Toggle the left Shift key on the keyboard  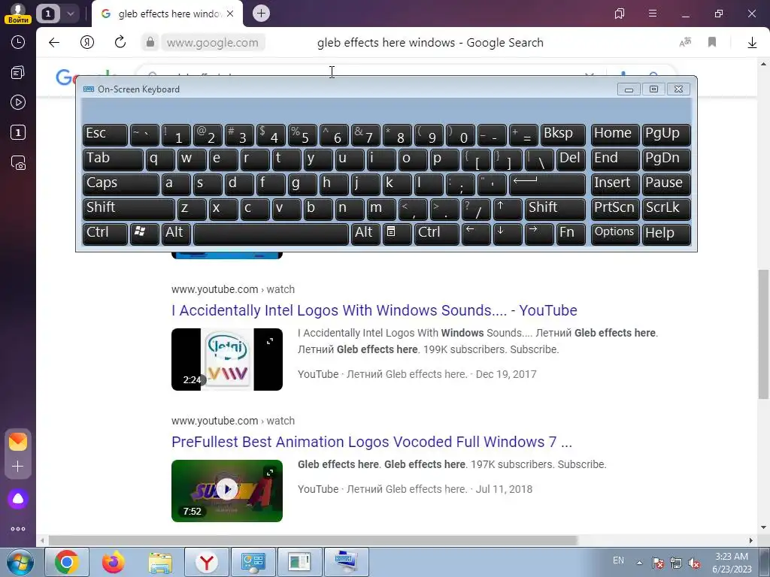click(129, 209)
